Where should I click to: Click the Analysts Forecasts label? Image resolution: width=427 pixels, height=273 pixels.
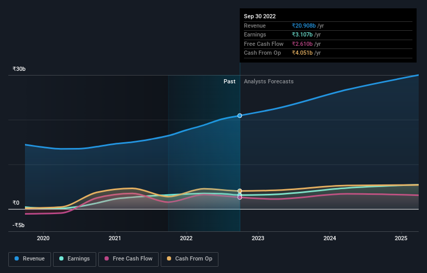click(269, 82)
